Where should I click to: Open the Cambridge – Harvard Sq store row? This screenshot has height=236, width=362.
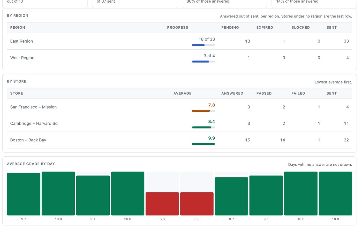(179, 124)
